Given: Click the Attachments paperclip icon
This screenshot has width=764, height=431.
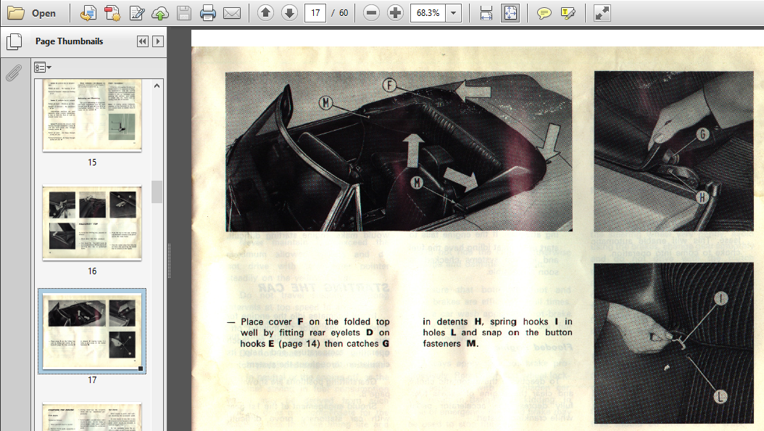Looking at the screenshot, I should click(x=14, y=73).
